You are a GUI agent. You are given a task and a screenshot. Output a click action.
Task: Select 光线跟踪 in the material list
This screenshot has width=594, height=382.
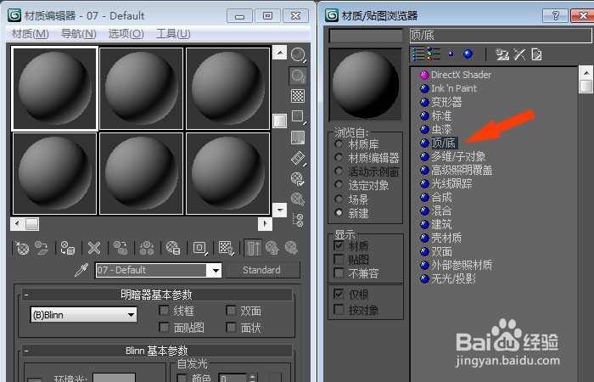(451, 184)
